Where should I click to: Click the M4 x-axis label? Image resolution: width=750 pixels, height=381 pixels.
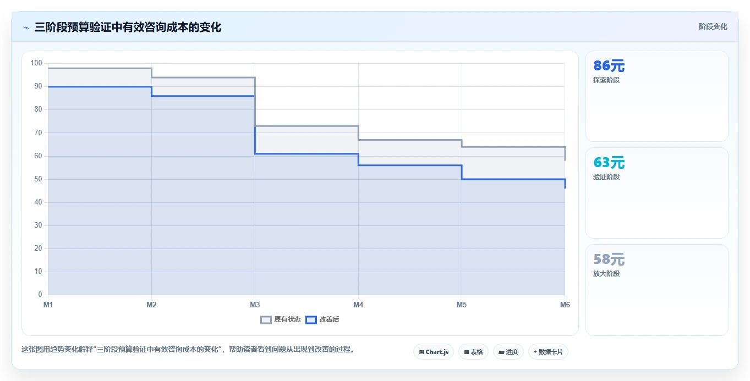[358, 305]
